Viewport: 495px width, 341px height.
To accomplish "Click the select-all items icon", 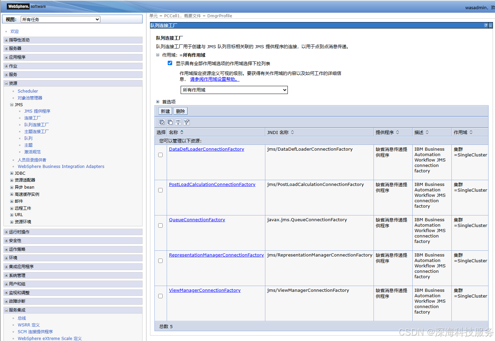I will 162,122.
